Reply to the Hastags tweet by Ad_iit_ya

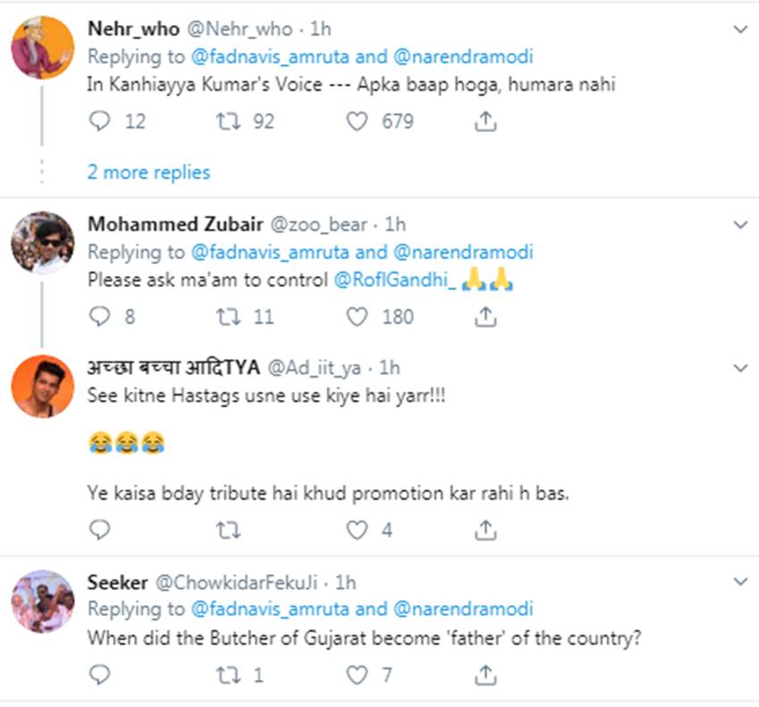coord(100,530)
